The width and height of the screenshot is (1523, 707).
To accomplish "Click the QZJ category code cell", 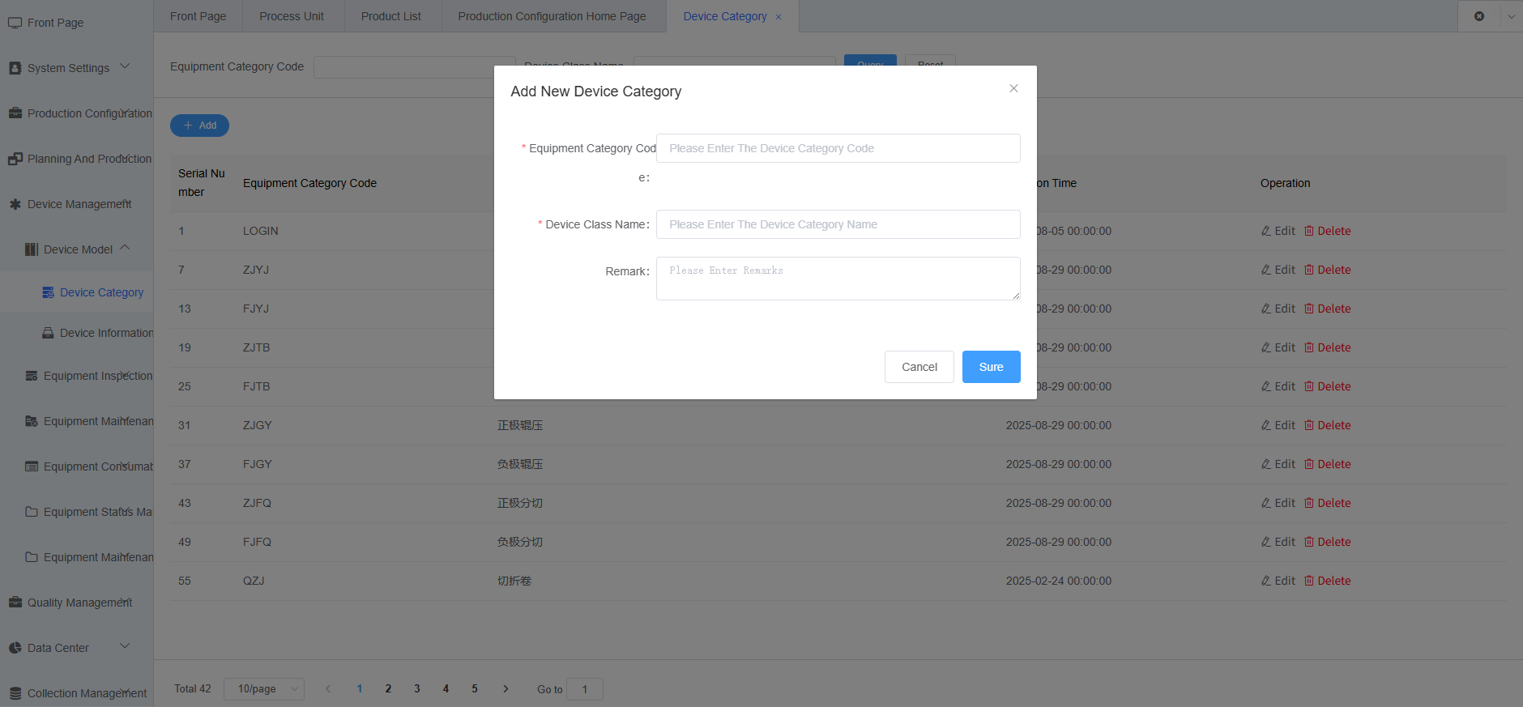I will 254,581.
